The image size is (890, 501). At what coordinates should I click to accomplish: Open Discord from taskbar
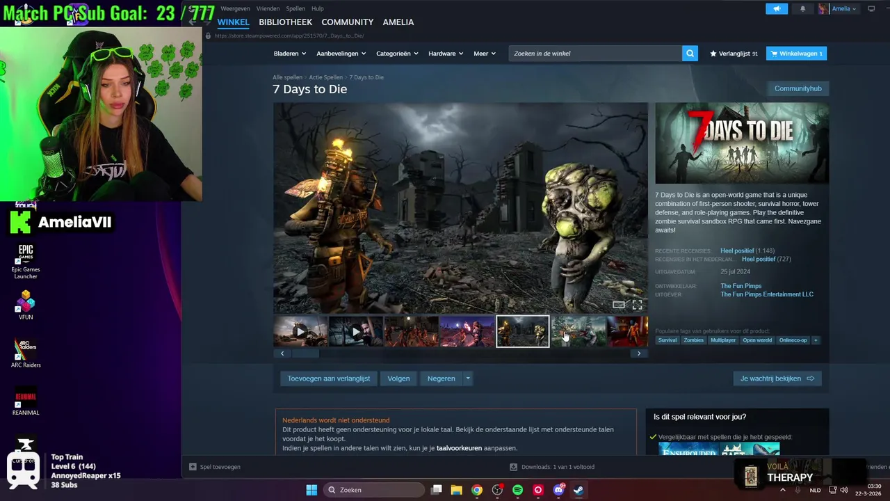pyautogui.click(x=558, y=490)
